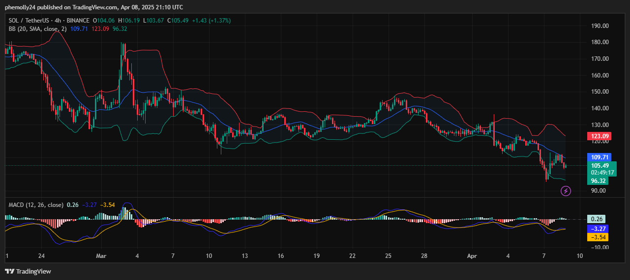The image size is (630, 280).
Task: Click the 190.00 price scale label
Action: pyautogui.click(x=599, y=25)
